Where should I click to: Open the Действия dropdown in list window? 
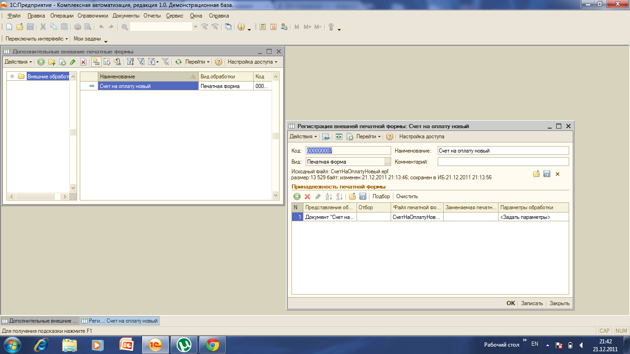tap(18, 62)
